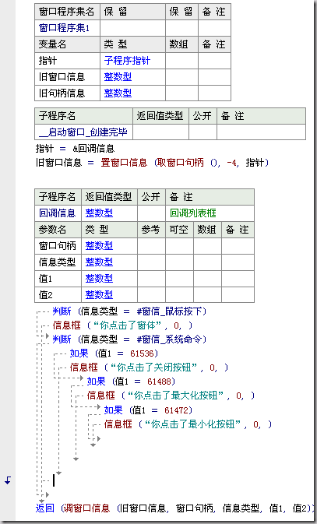Select string 你点击了最大化按钮
Image resolution: width=317 pixels, height=524 pixels.
pos(174,396)
